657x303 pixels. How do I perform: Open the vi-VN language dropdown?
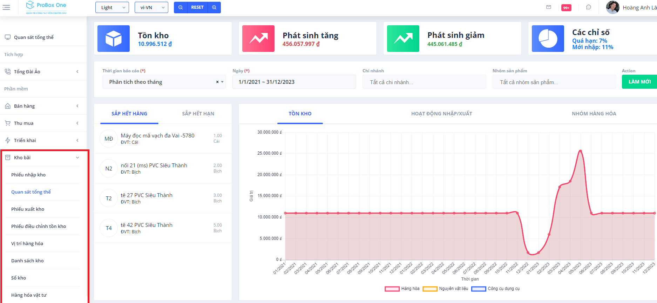151,7
